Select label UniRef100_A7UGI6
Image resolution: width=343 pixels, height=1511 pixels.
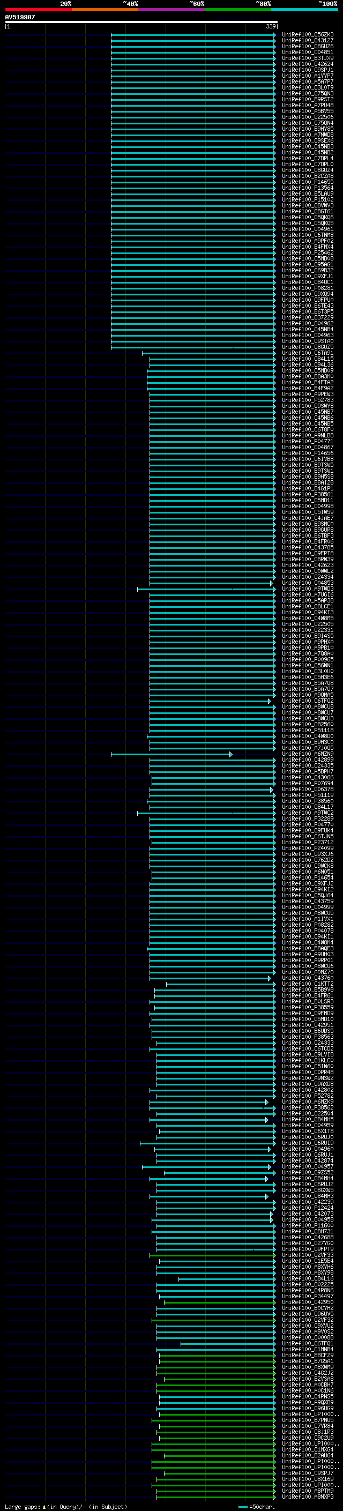tap(308, 595)
